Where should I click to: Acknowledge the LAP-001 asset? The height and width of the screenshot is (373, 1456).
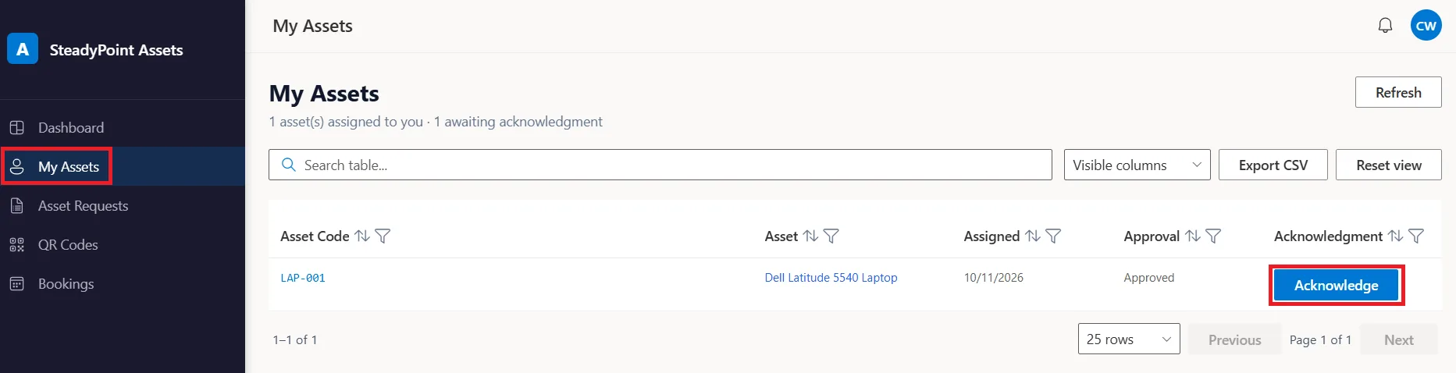(x=1336, y=285)
